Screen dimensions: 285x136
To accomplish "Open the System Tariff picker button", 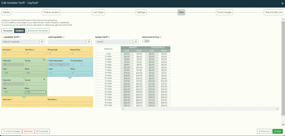I will [x=136, y=42].
